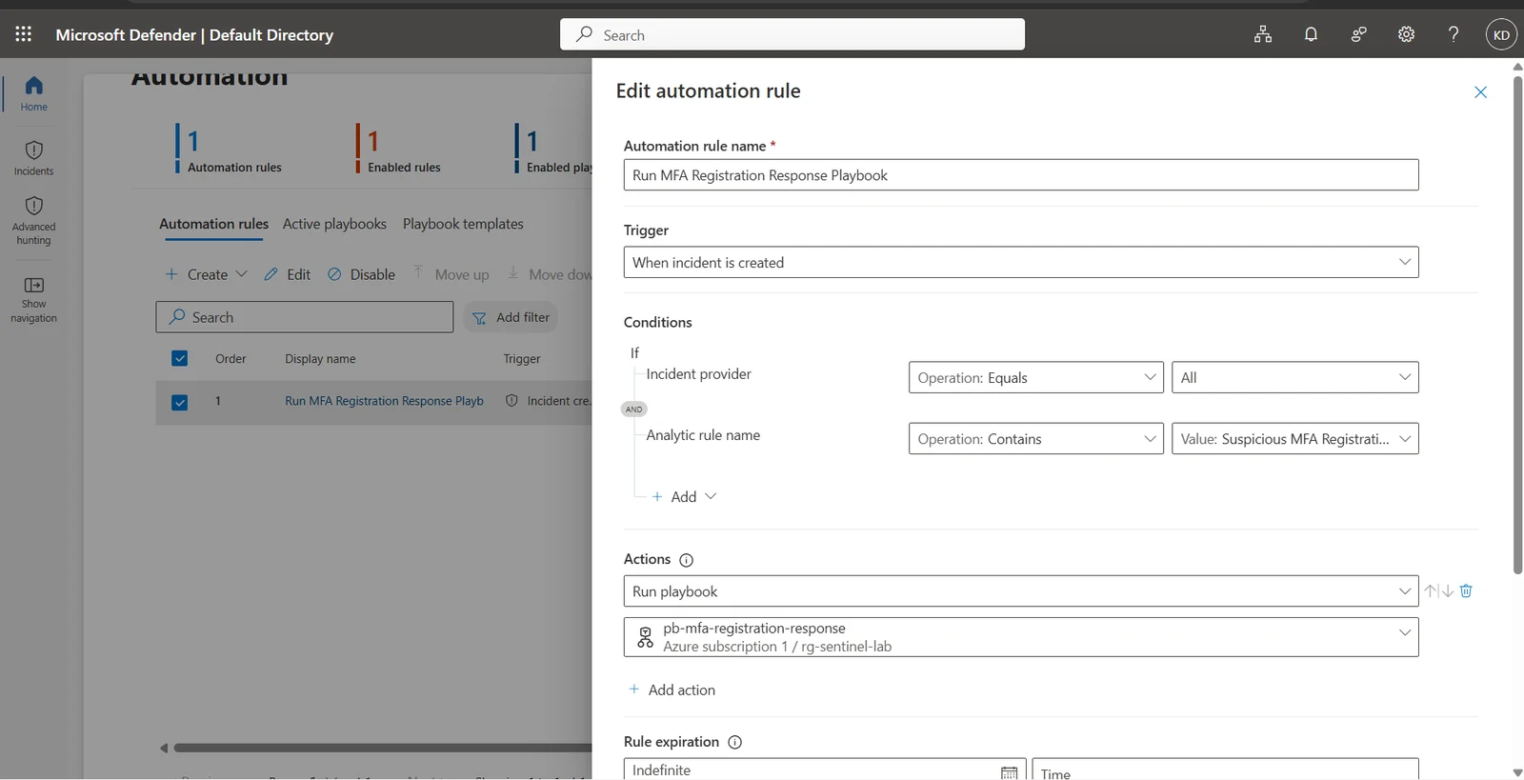Open the Help question mark

[x=1454, y=34]
